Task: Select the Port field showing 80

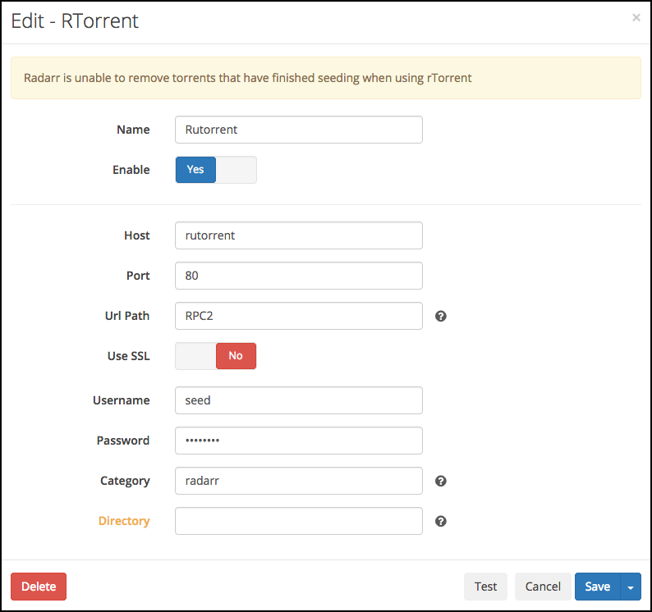Action: click(x=299, y=276)
